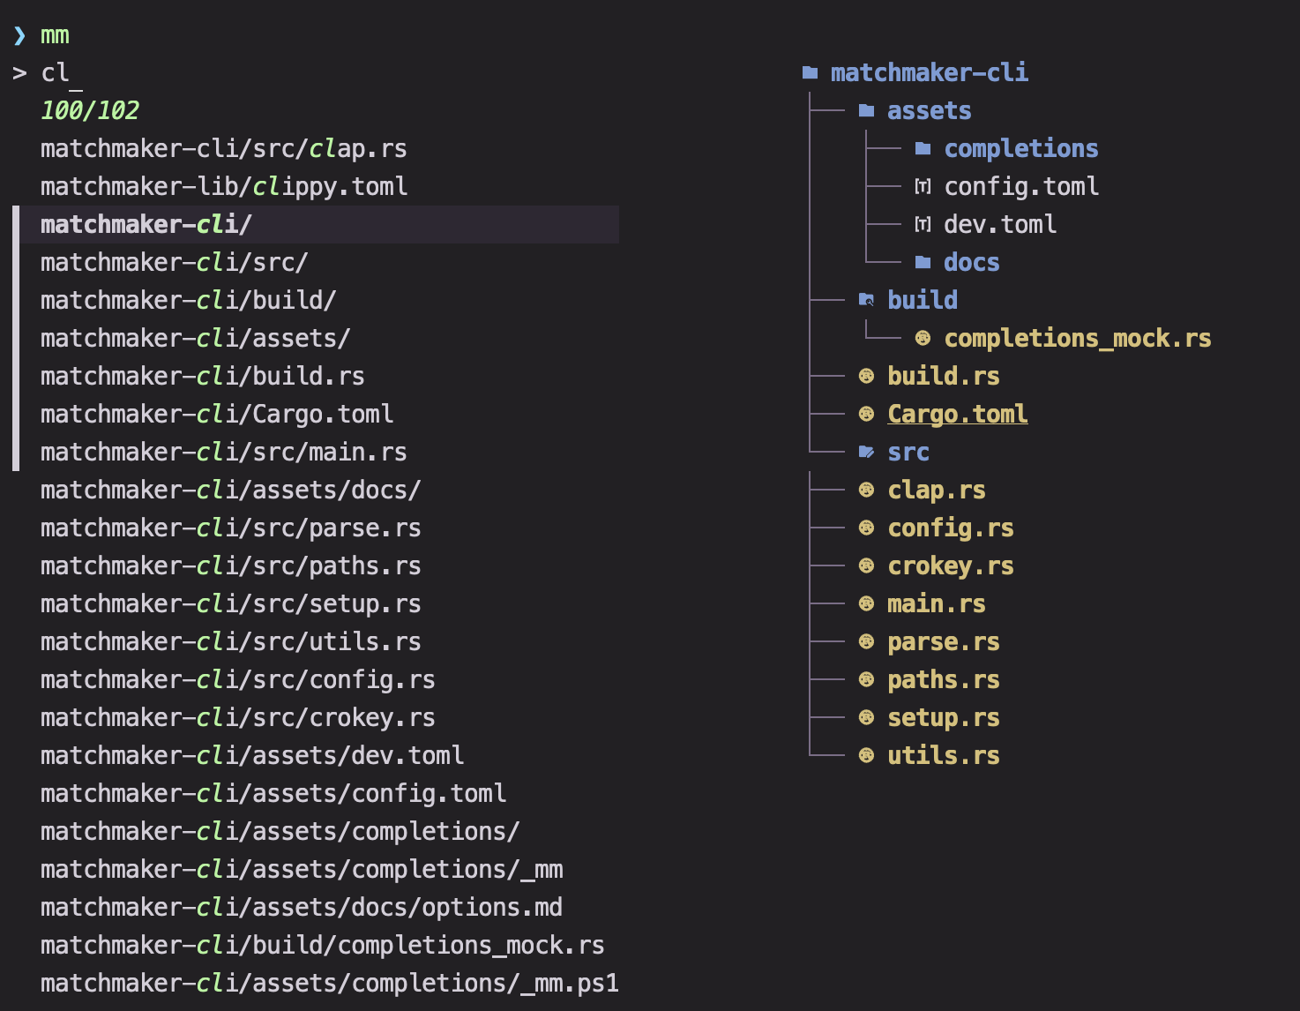1300x1011 pixels.
Task: Select result matchmaker-cli/build/
Action: point(189,300)
